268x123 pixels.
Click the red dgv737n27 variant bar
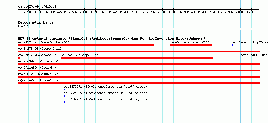pyautogui.click(x=139, y=83)
